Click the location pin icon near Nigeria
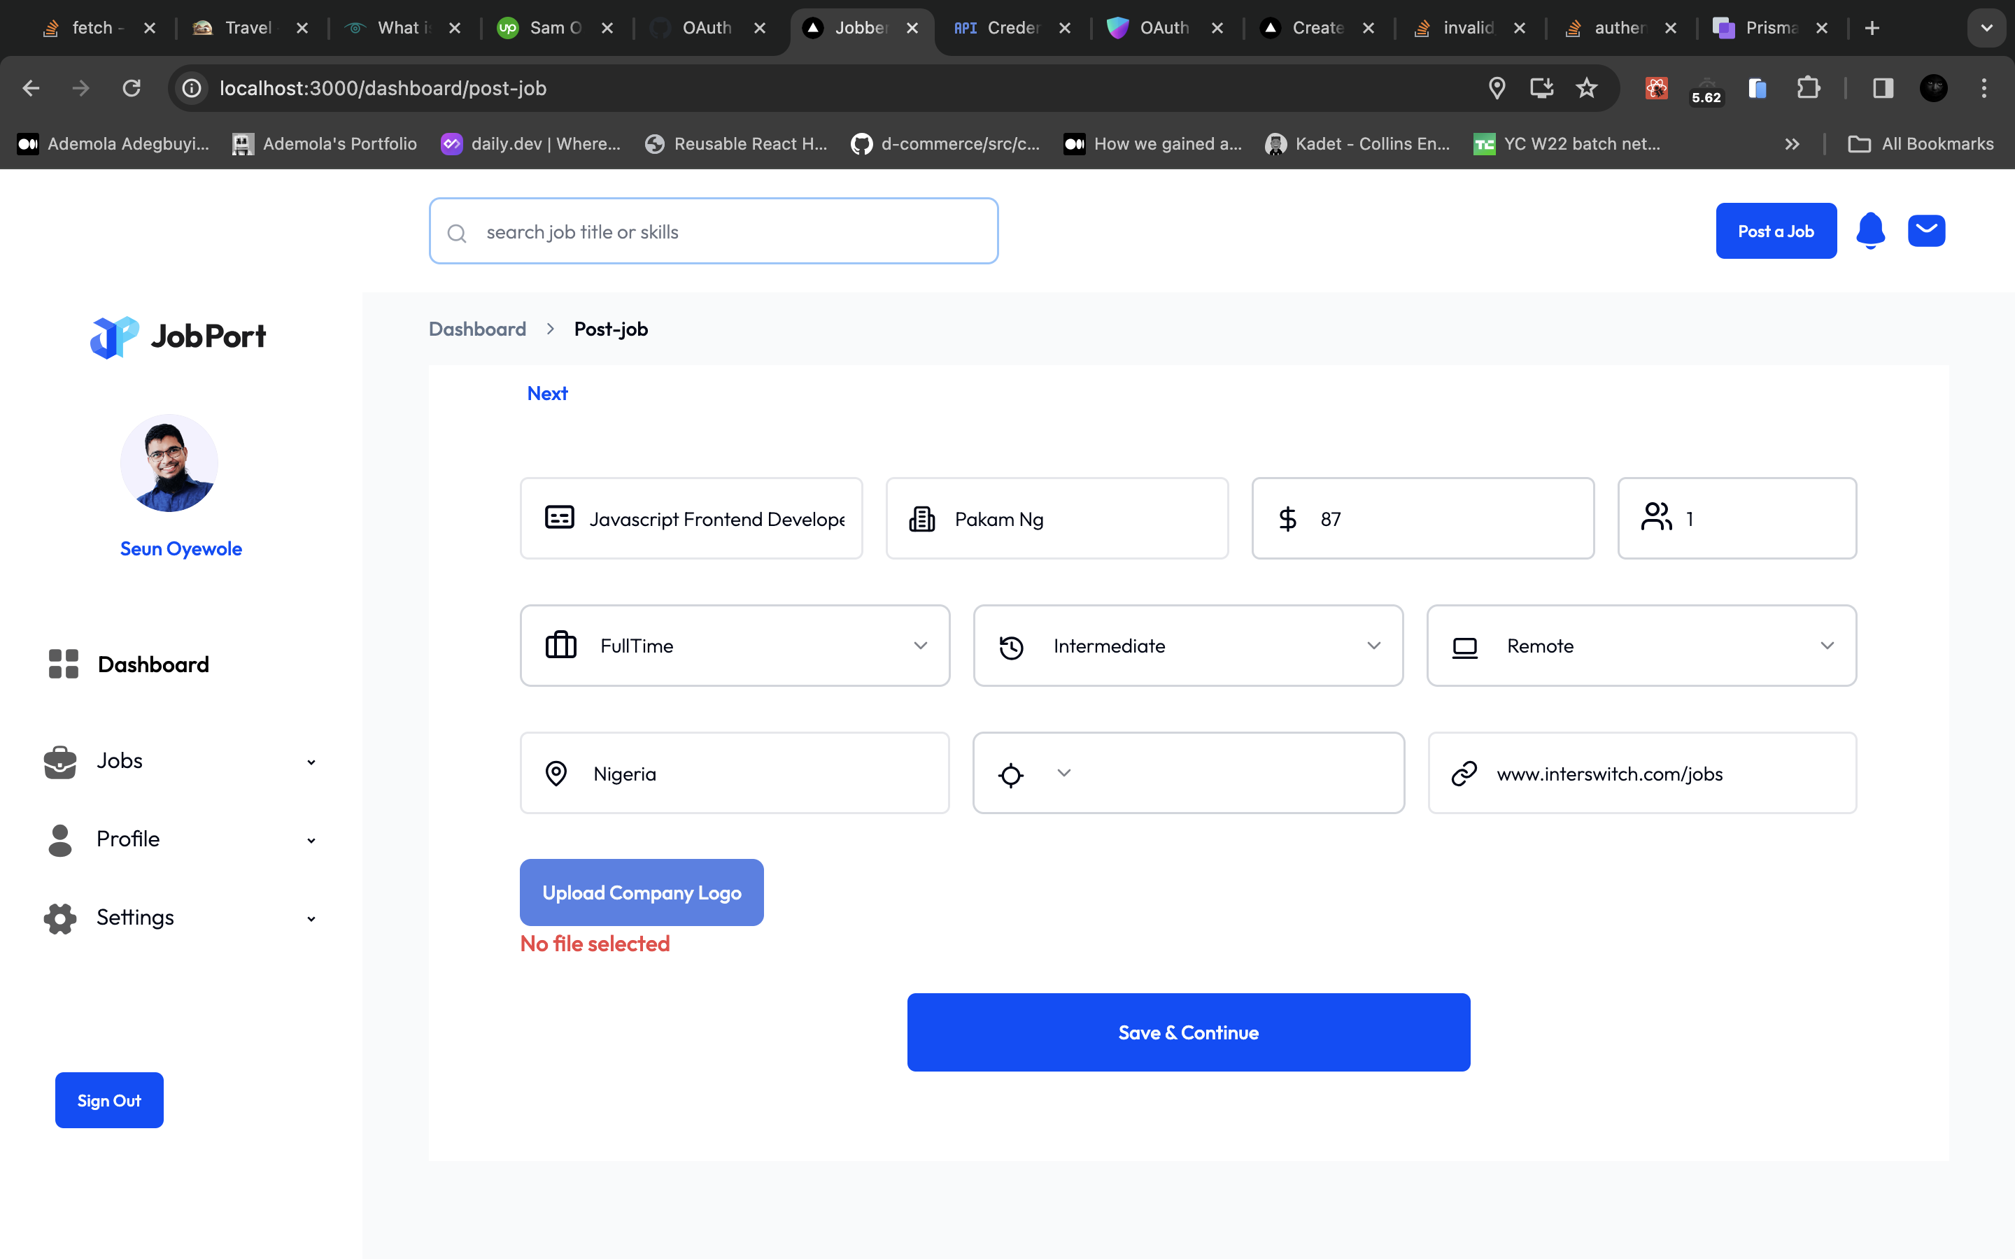2015x1259 pixels. 556,774
